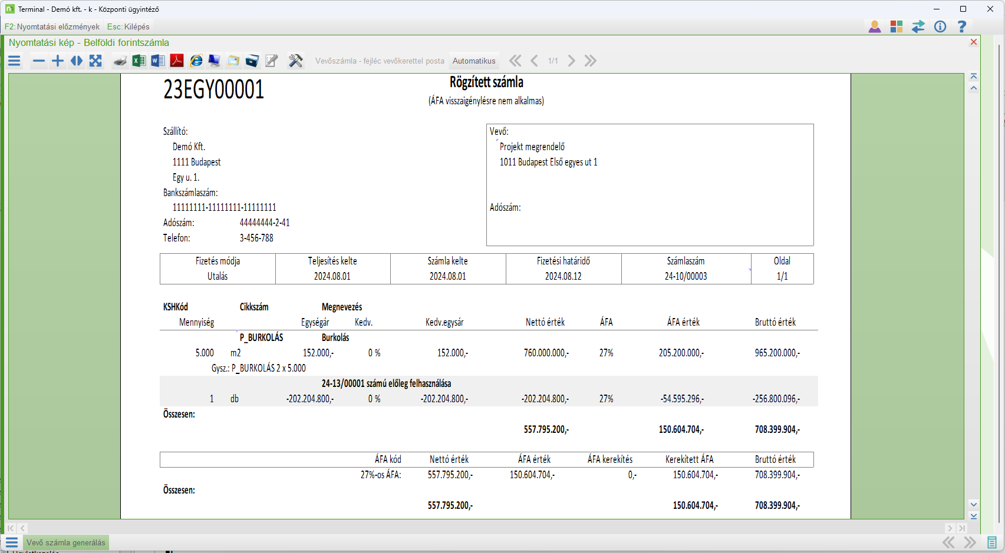The image size is (1005, 553).
Task: Click the edit notepad-pencil icon
Action: (271, 61)
